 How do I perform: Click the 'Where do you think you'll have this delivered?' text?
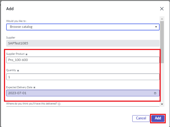pos(32,104)
